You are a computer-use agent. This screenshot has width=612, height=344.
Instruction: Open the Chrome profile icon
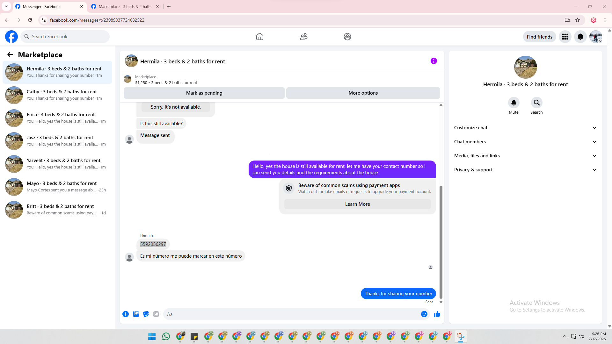tap(594, 20)
